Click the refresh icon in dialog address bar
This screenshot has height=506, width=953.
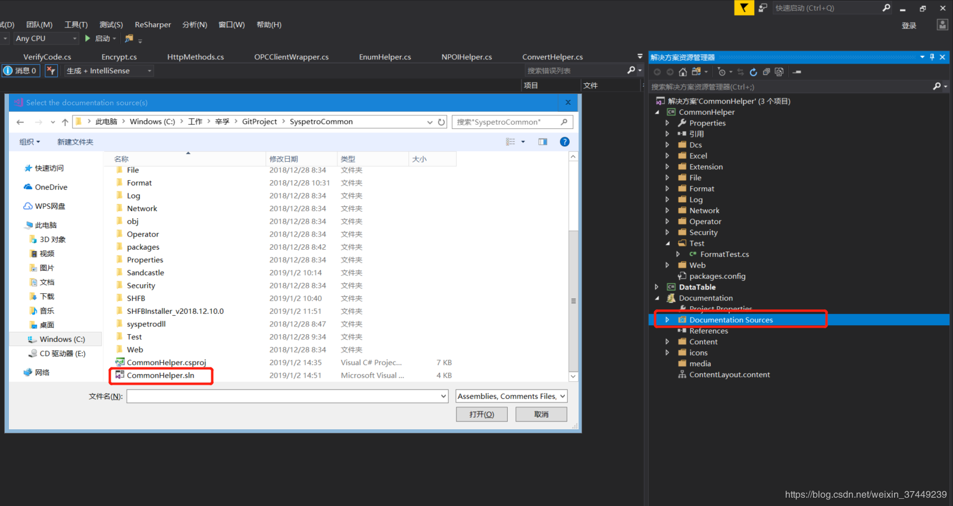point(441,122)
